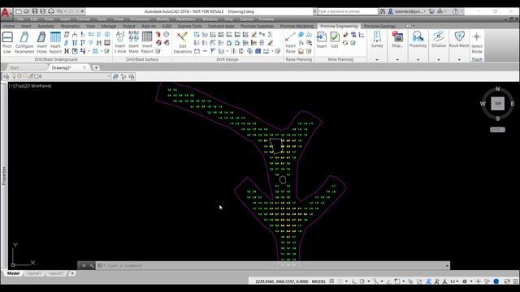Screen dimensions: 520x292
Task: Click the add layout plus button
Action: (x=72, y=273)
